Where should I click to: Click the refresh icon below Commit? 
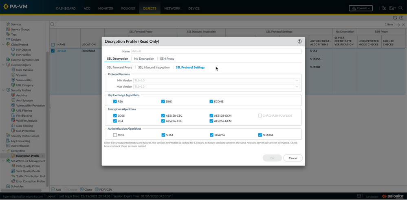coord(395,18)
